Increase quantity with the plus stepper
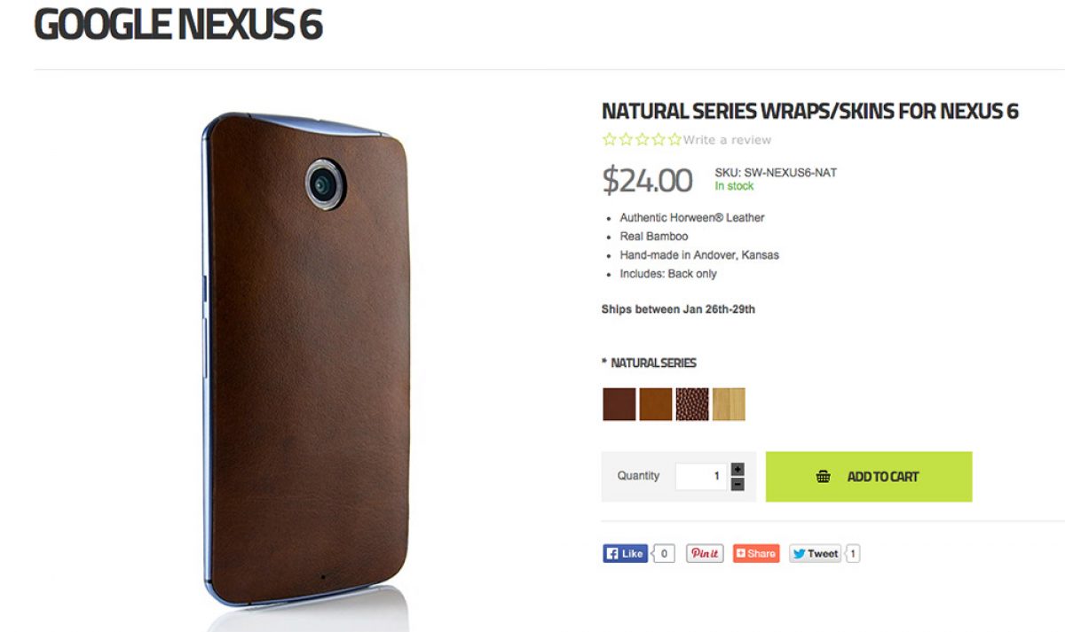This screenshot has height=632, width=1065. 738,469
